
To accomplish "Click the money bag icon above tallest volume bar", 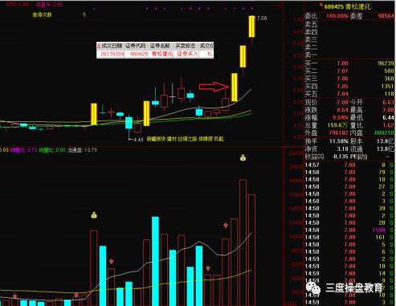I will 243,157.
